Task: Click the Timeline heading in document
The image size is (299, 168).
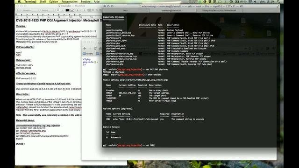Action: coord(21,26)
